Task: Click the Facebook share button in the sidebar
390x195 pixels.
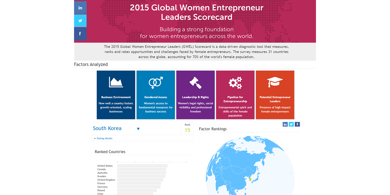Action: pos(80,34)
